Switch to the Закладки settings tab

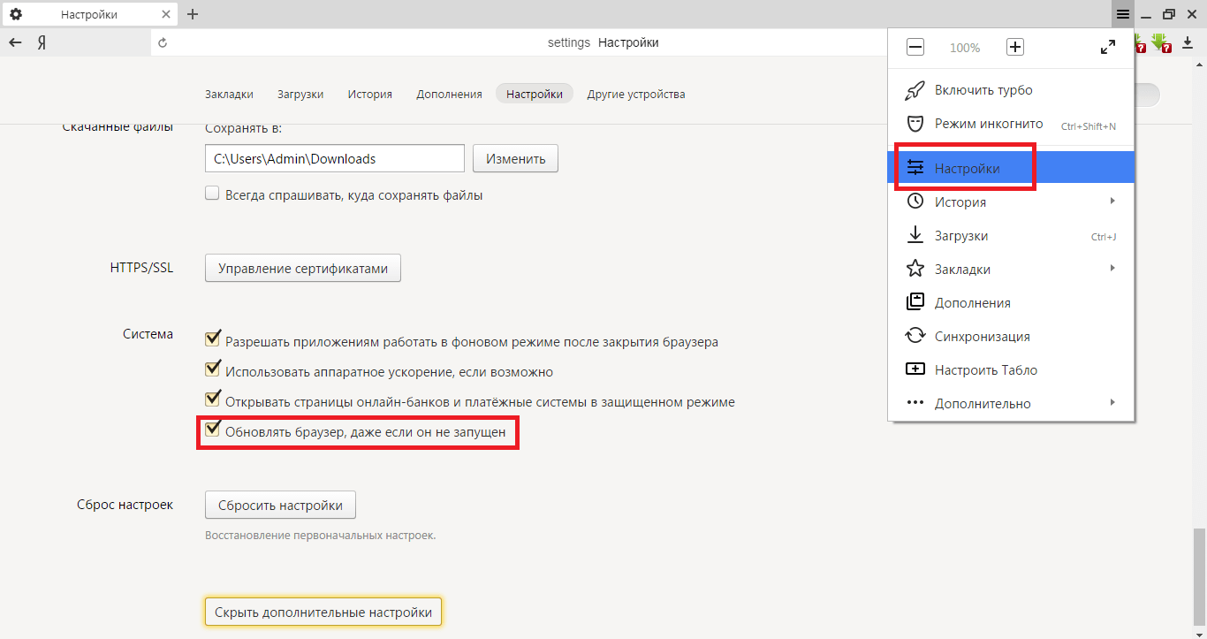click(x=229, y=94)
